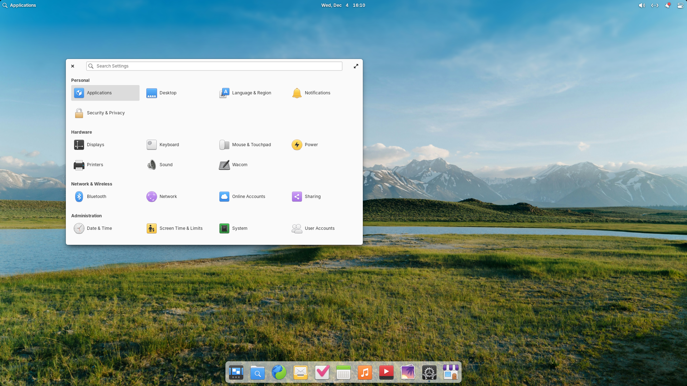This screenshot has width=687, height=386.
Task: Open the date and time panel indicator
Action: pyautogui.click(x=343, y=5)
